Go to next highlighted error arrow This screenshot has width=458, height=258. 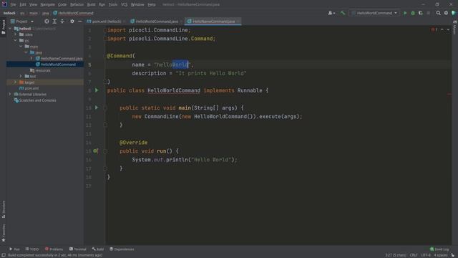point(448,29)
